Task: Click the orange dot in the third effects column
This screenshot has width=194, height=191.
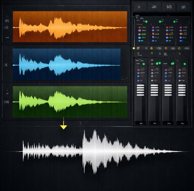Action: point(167,34)
